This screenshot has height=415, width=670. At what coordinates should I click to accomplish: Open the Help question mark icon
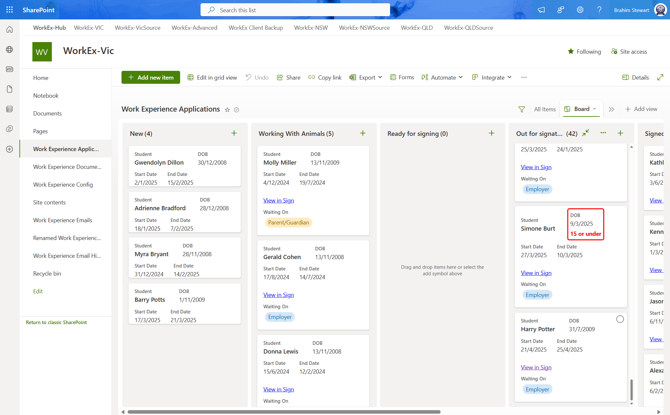pos(599,10)
